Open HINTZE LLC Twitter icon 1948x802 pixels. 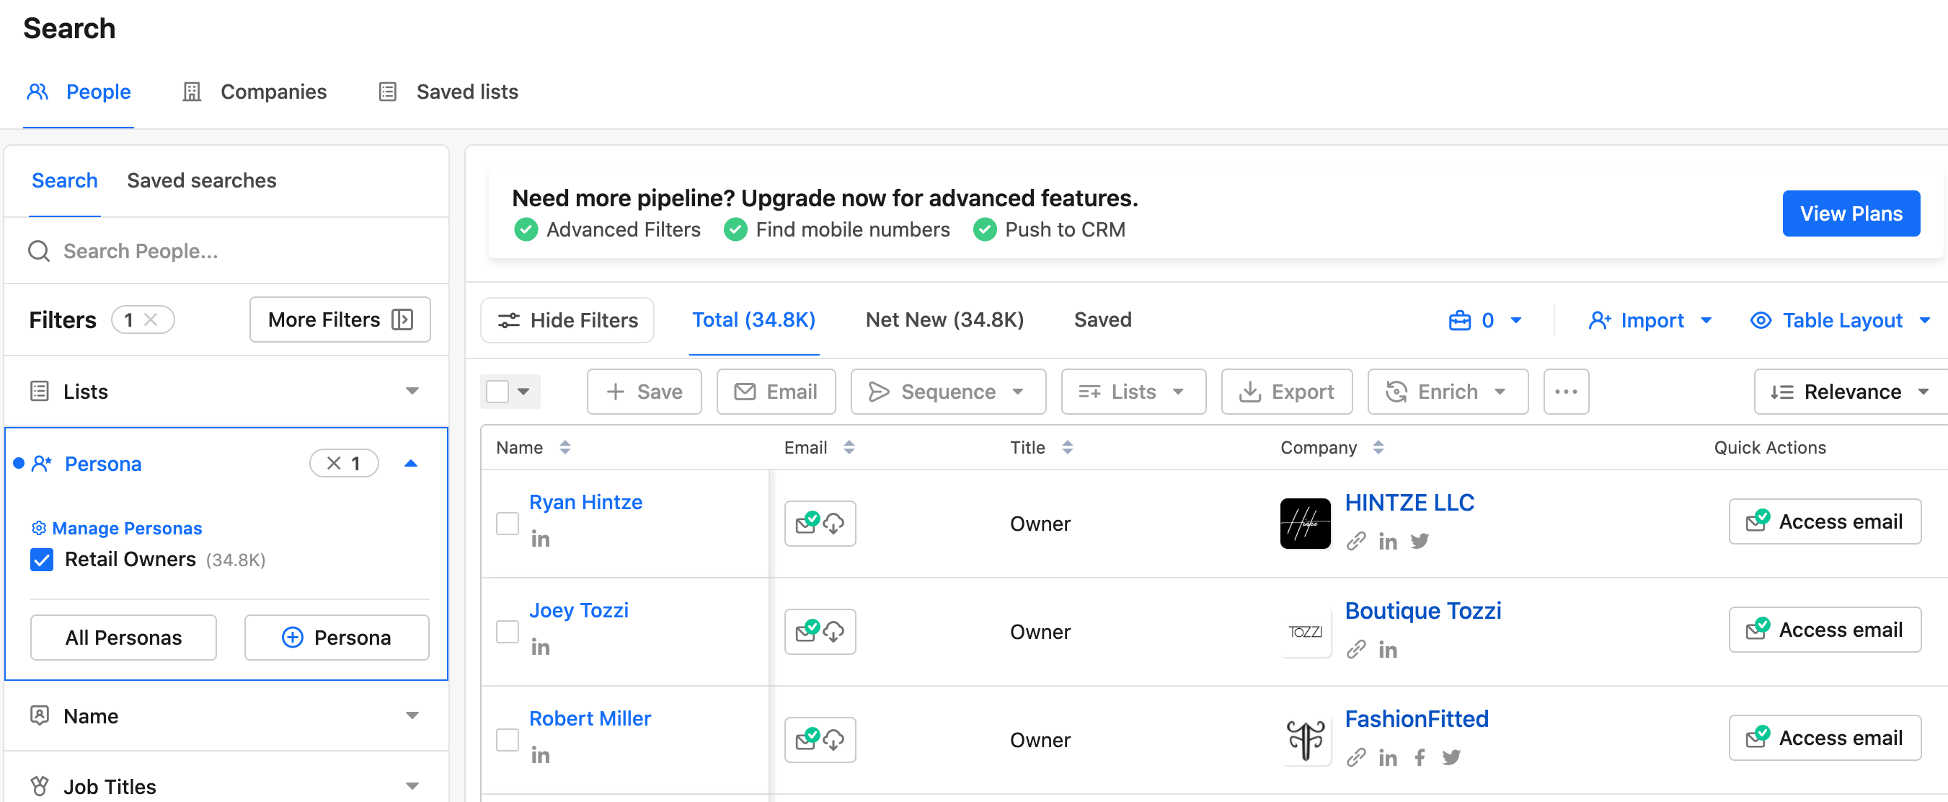[x=1420, y=540]
